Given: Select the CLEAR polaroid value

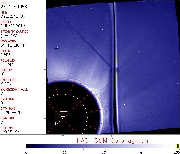Looking at the screenshot, I should (7, 64).
